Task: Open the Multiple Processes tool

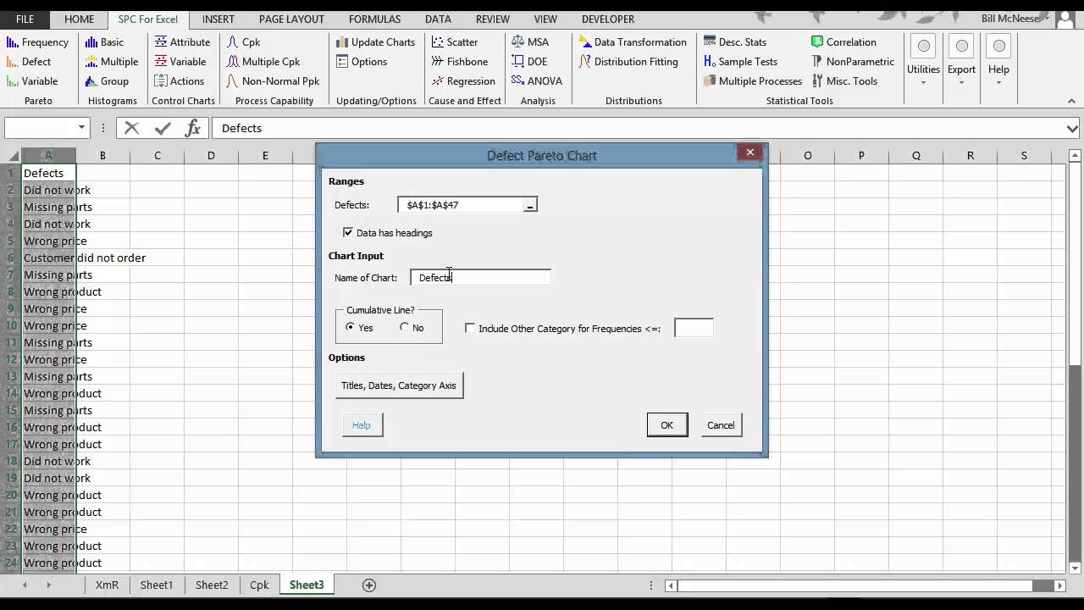Action: tap(752, 80)
